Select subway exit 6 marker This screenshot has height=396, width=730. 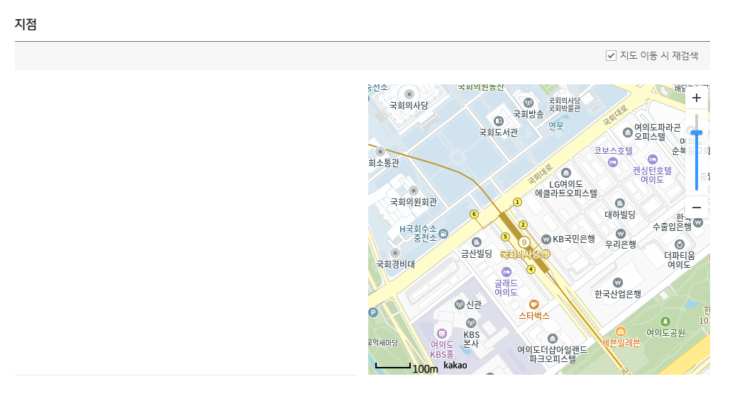pos(474,214)
